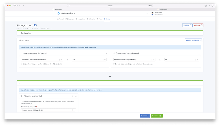
Task: Click the Gladys Assistant logo icon
Action: click(x=59, y=13)
